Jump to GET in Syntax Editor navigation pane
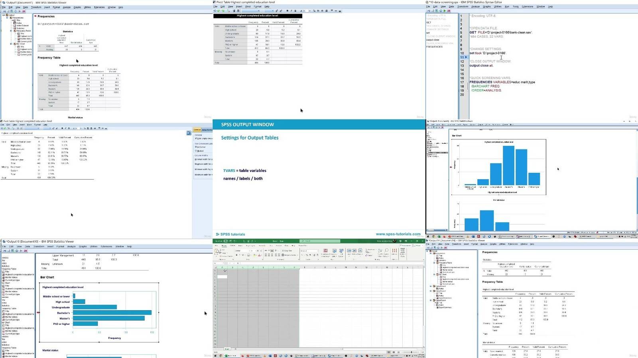 [429, 23]
